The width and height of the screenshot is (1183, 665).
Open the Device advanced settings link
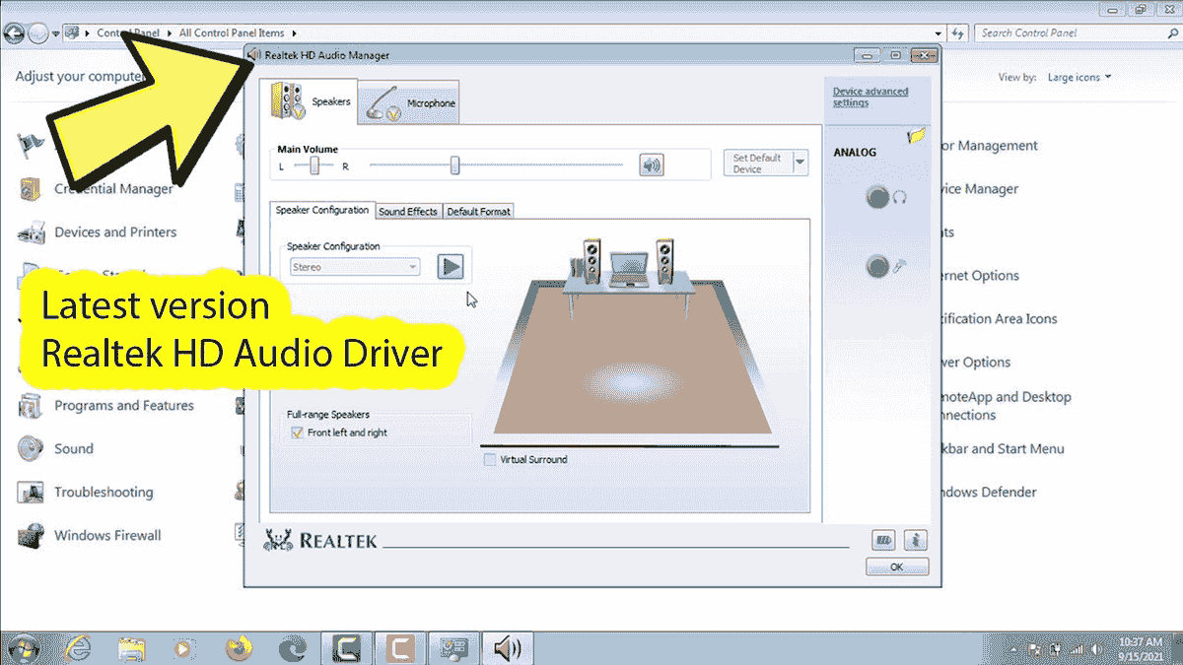tap(867, 97)
